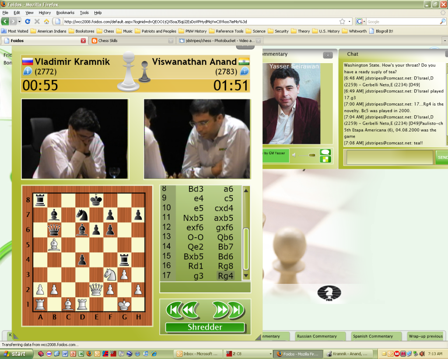Screen dimensions: 448x359
Task: Click the Shredder engine button
Action: click(x=205, y=327)
